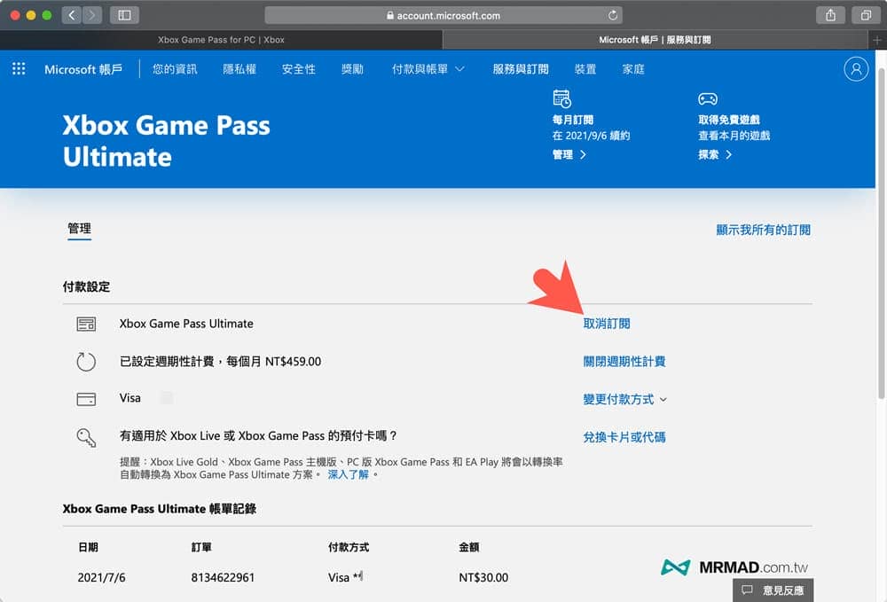Open the 家庭 menu item
This screenshot has width=887, height=602.
[633, 69]
